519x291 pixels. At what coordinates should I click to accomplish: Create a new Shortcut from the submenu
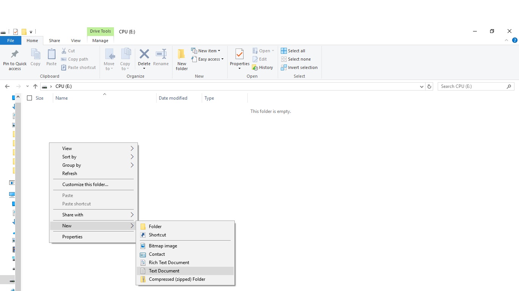(x=185, y=235)
